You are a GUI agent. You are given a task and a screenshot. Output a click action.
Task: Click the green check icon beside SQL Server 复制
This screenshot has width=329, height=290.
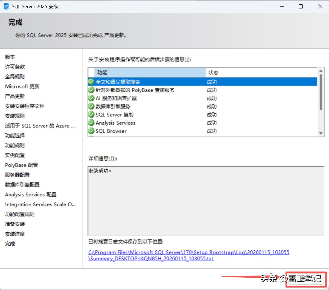click(x=91, y=114)
